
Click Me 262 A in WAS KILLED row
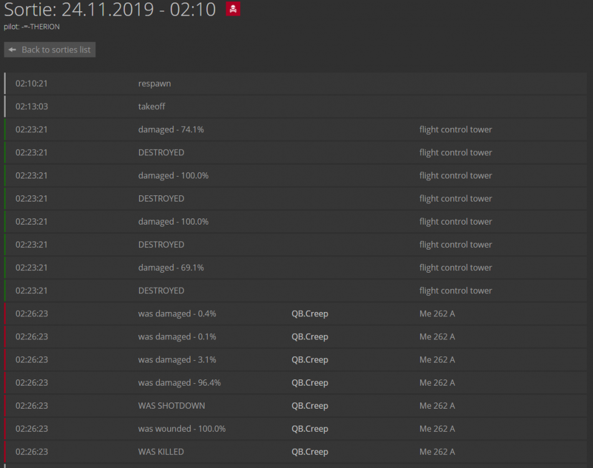pyautogui.click(x=437, y=452)
